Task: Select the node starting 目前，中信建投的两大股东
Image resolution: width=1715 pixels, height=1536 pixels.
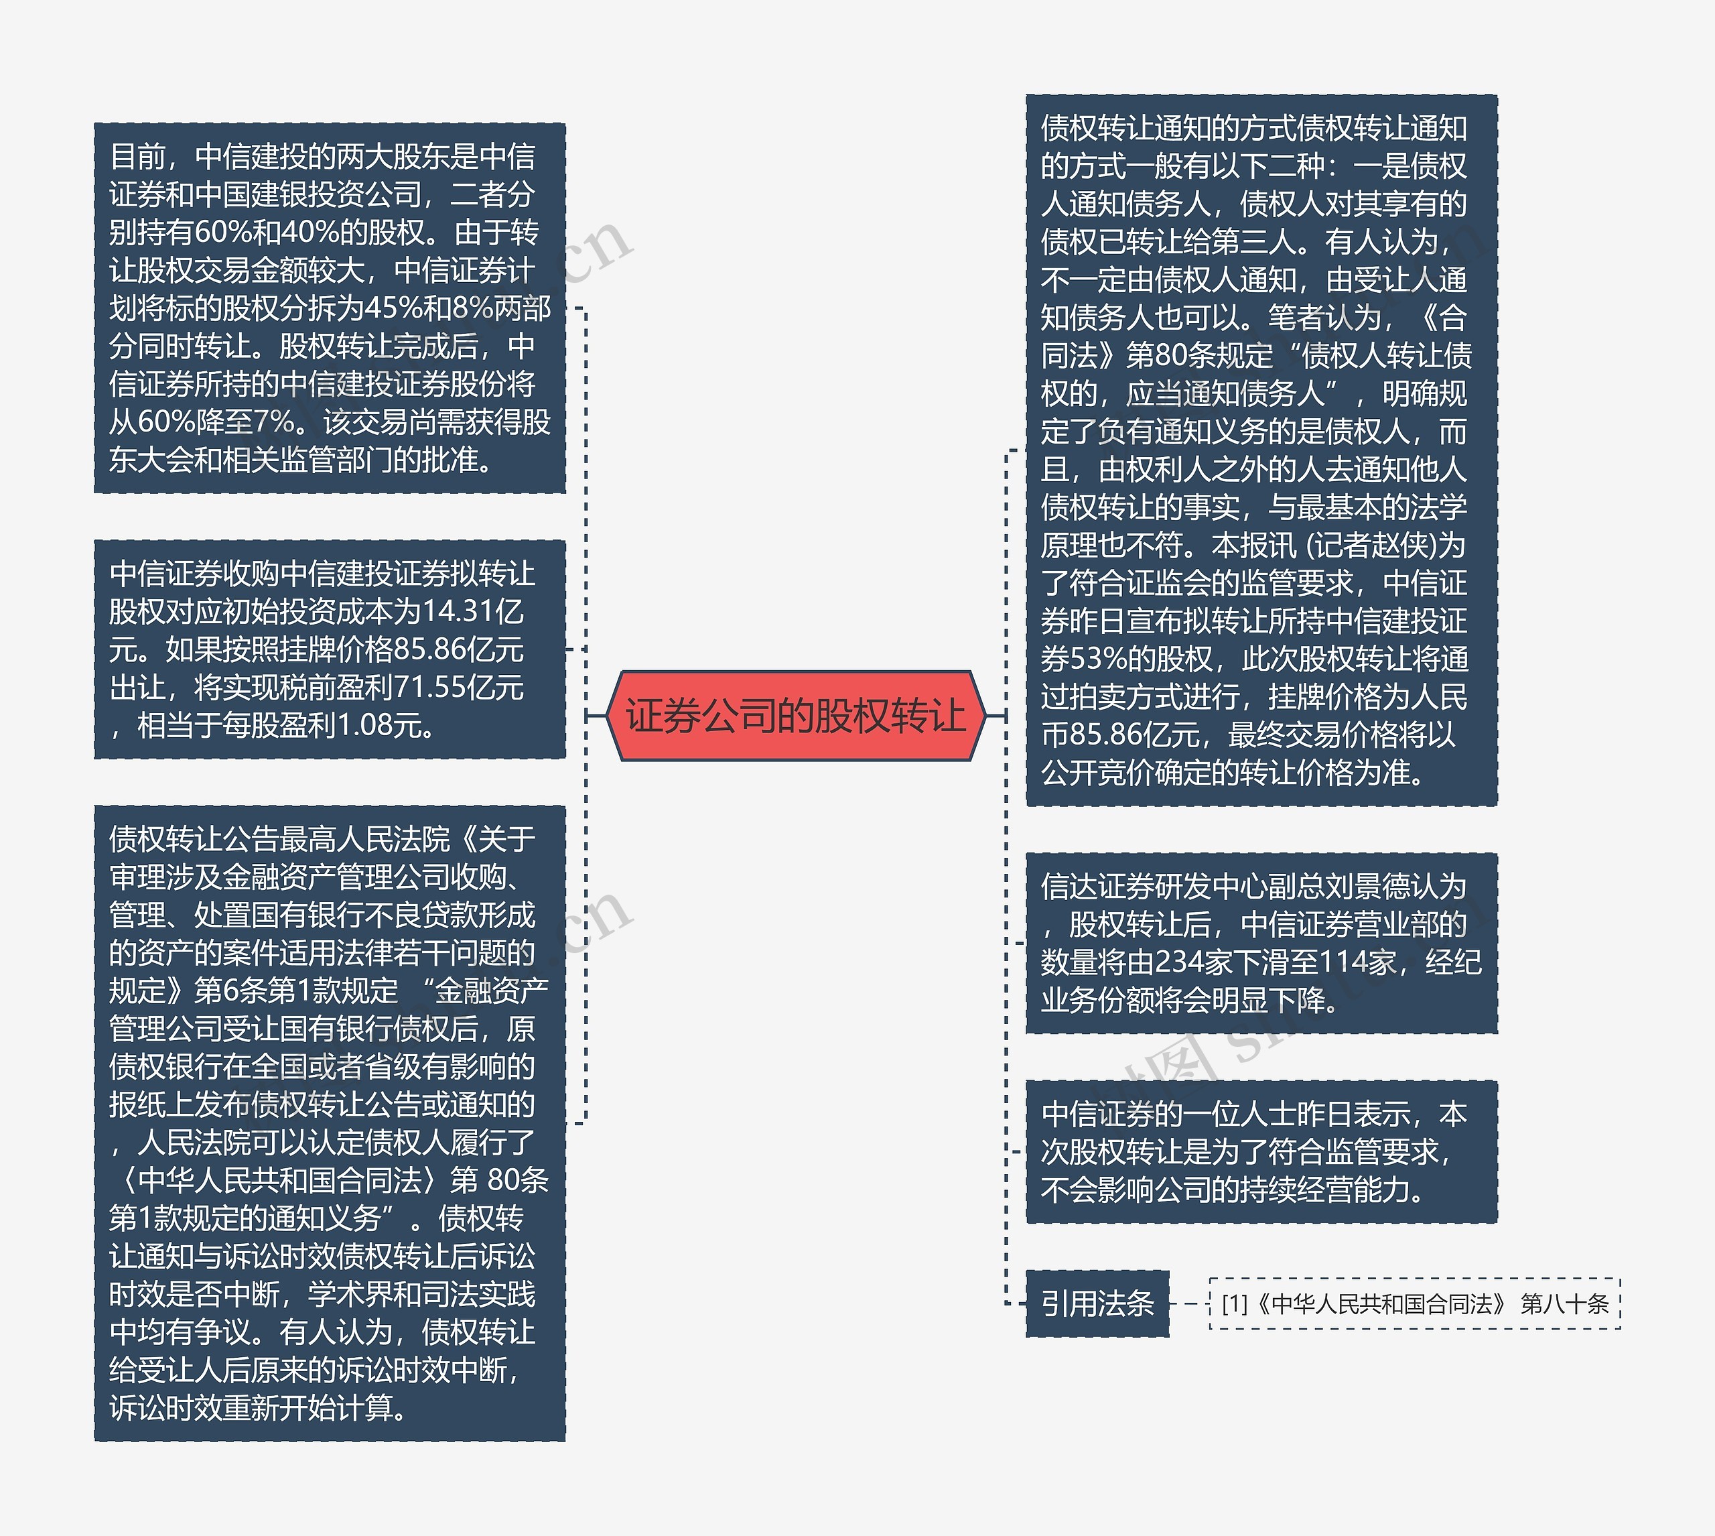Action: [330, 308]
